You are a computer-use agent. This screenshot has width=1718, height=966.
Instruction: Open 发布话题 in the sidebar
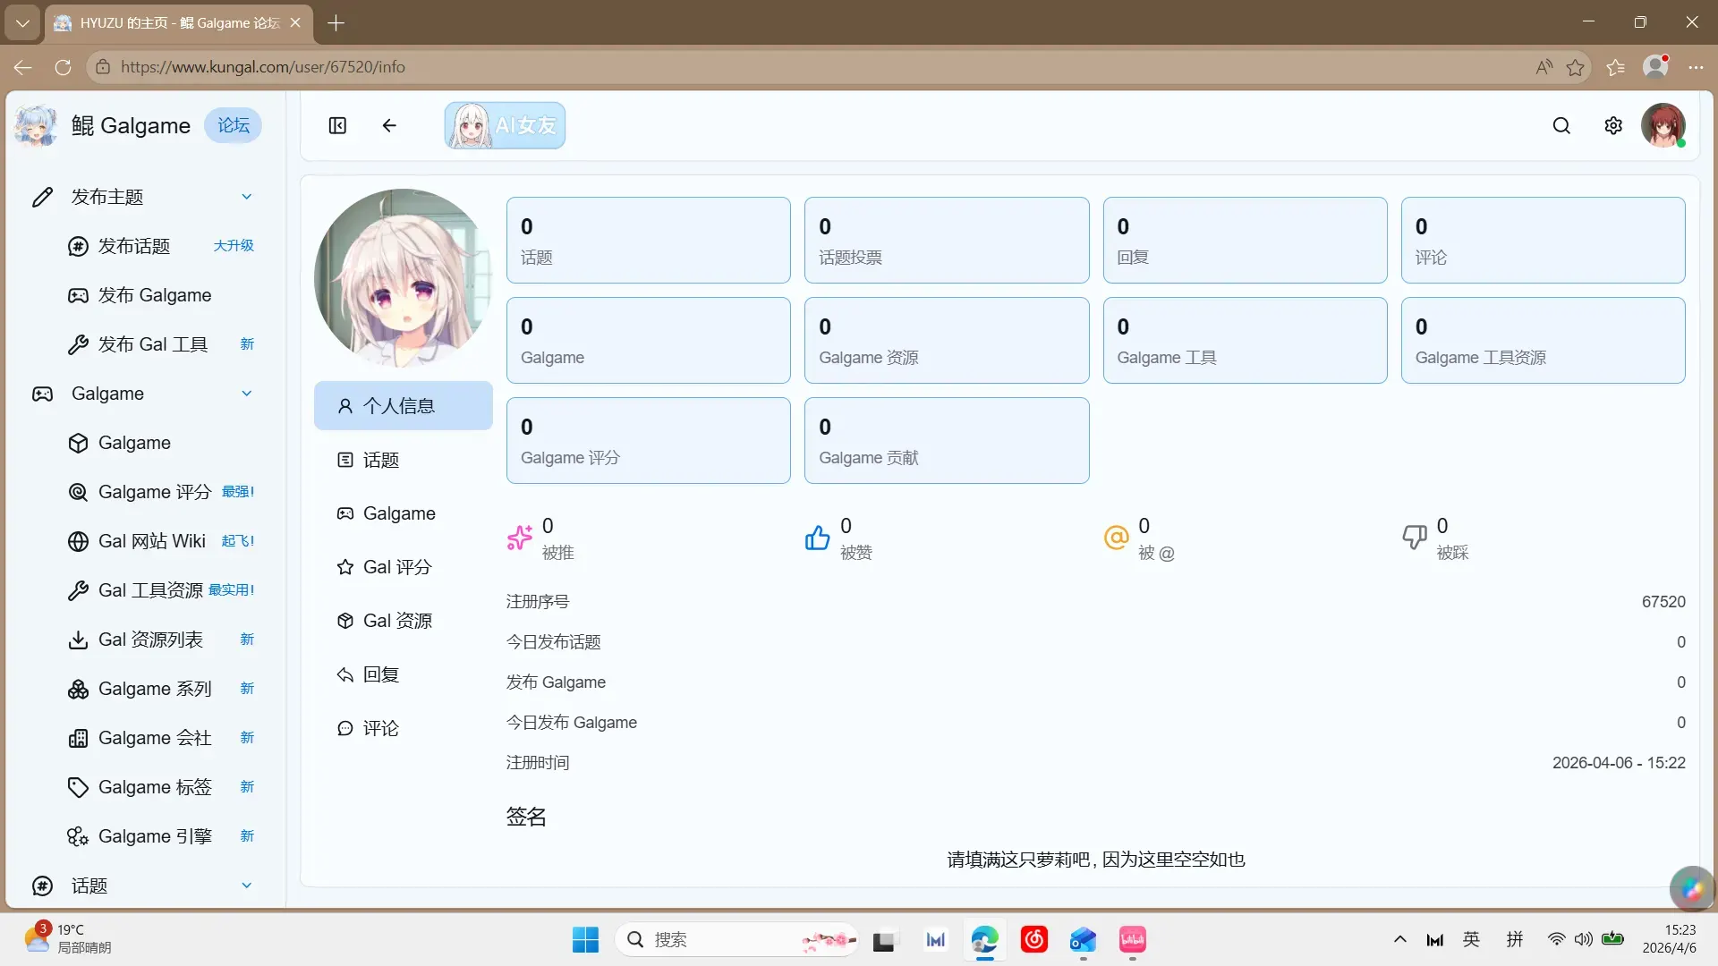[x=161, y=246]
